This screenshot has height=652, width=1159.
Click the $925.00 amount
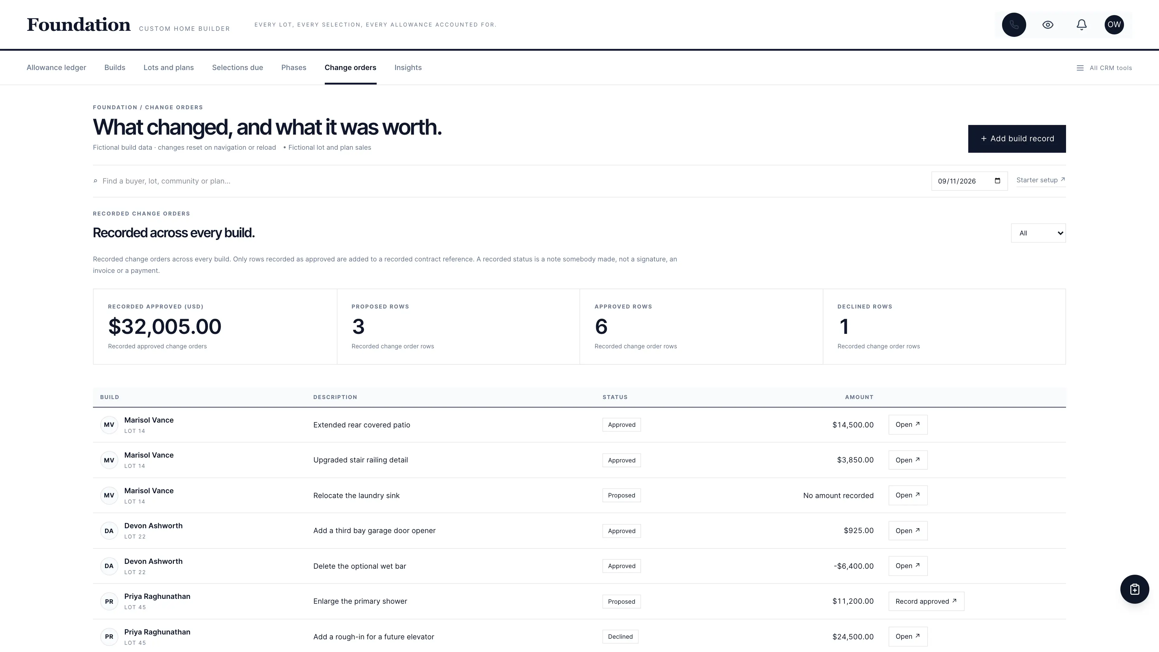(858, 531)
